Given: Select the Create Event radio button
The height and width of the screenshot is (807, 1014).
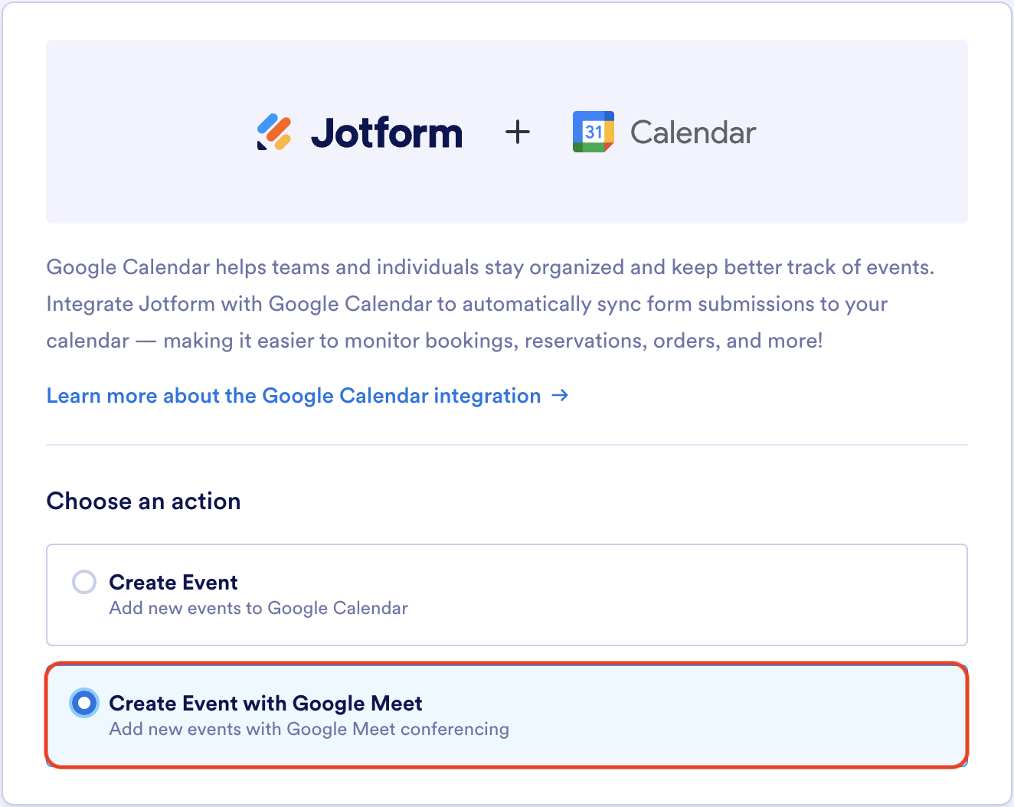Looking at the screenshot, I should click(x=84, y=582).
